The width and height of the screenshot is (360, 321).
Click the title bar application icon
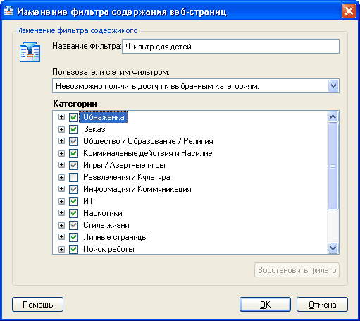(x=8, y=11)
